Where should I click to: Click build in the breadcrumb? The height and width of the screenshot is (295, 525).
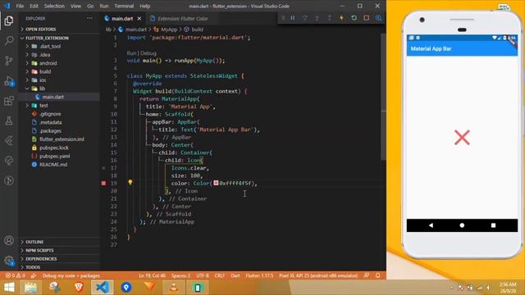197,29
